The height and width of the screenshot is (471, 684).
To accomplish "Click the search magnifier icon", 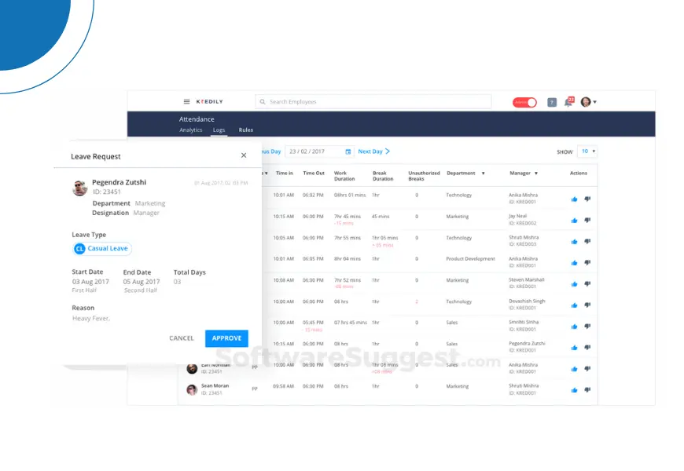I will 263,101.
